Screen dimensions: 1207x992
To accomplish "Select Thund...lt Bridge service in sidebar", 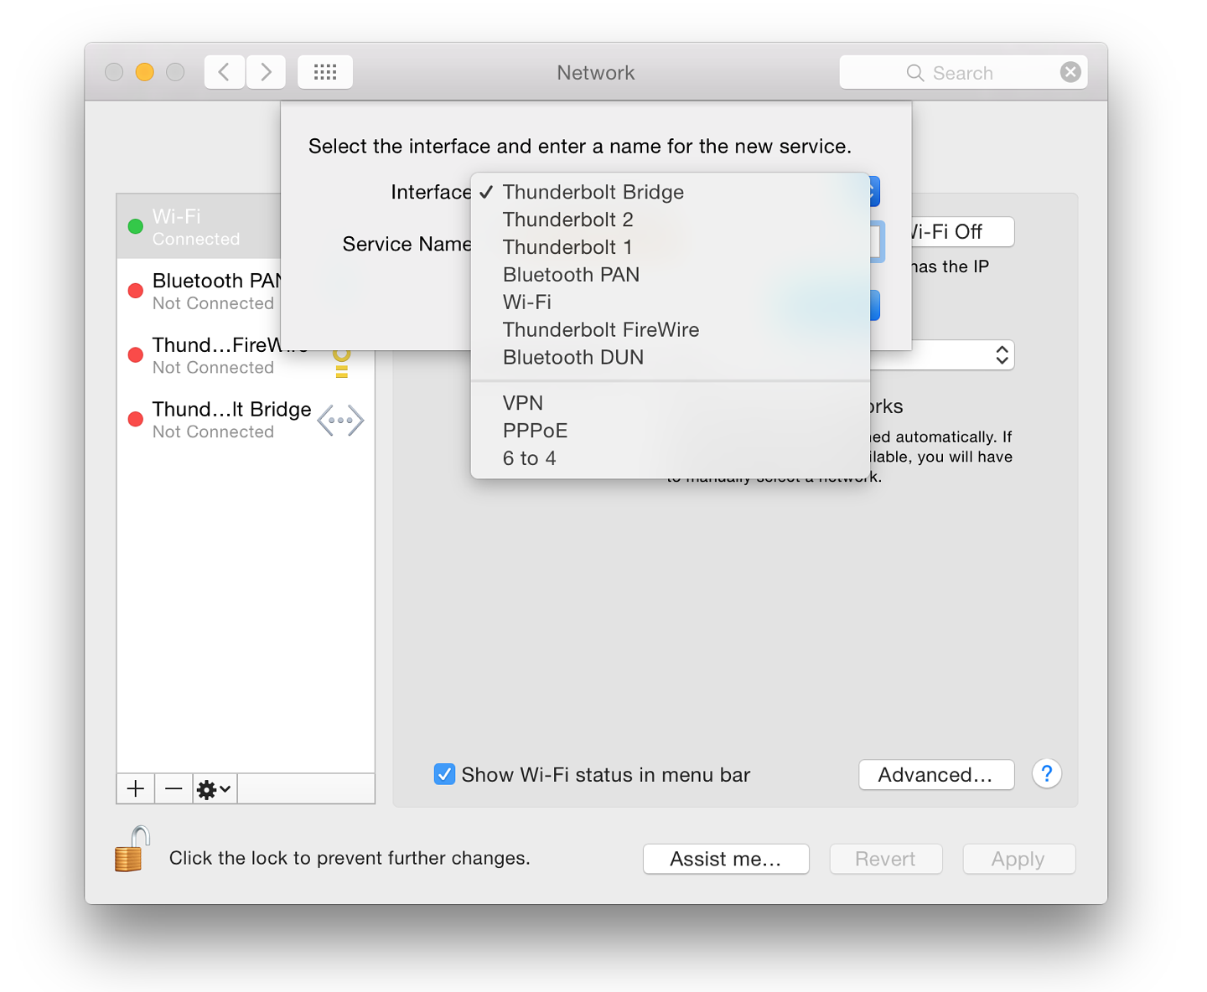I will click(246, 420).
